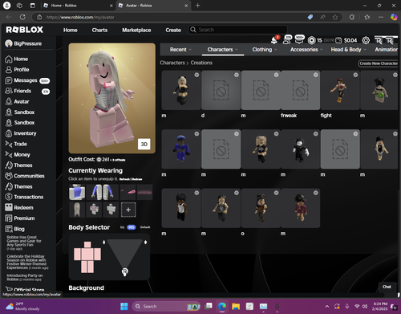Select the frweak character thumbnail
Image resolution: width=401 pixels, height=314 pixels.
pyautogui.click(x=300, y=90)
